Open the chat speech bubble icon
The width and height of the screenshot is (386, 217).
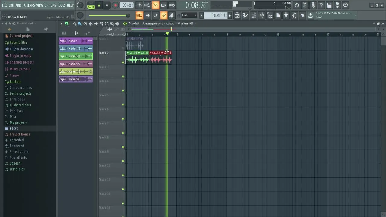click(x=346, y=5)
